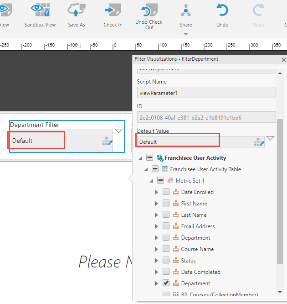Select the Course Name label
Screen dimensions: 287x304
click(197, 249)
